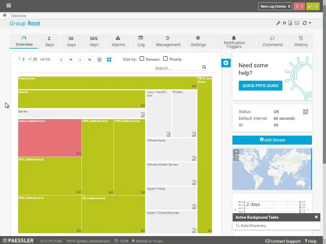326x244 pixels.
Task: Open the 365 days tab
Action: click(x=94, y=42)
